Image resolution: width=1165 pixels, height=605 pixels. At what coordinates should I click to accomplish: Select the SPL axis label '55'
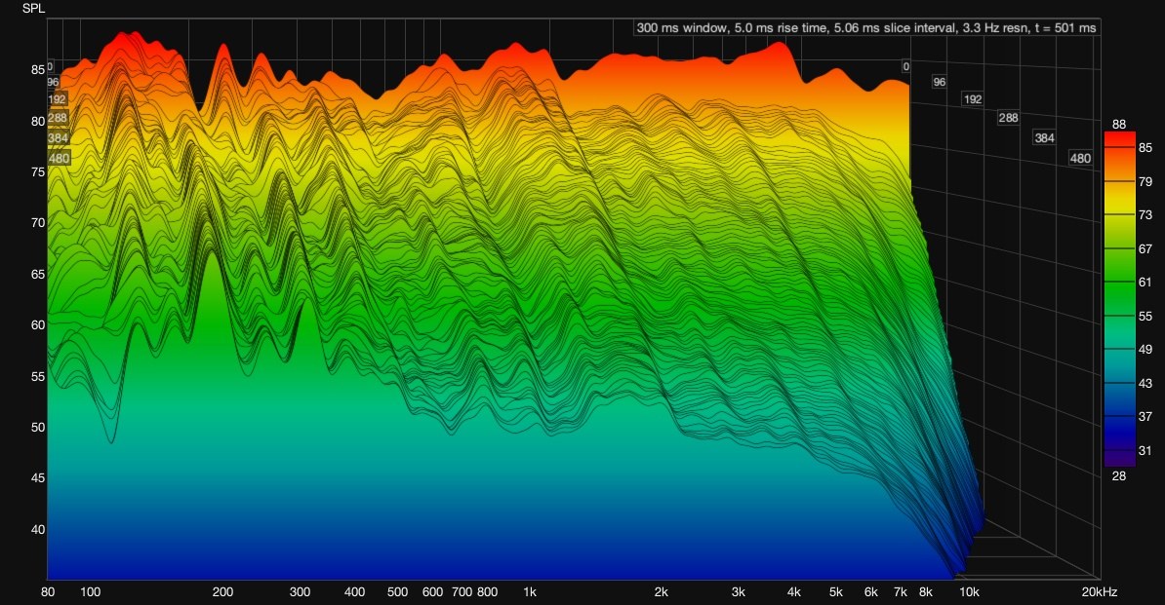[37, 377]
